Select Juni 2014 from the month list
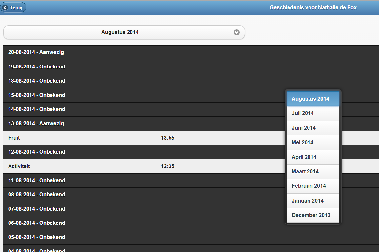The image size is (379, 252). [x=313, y=128]
